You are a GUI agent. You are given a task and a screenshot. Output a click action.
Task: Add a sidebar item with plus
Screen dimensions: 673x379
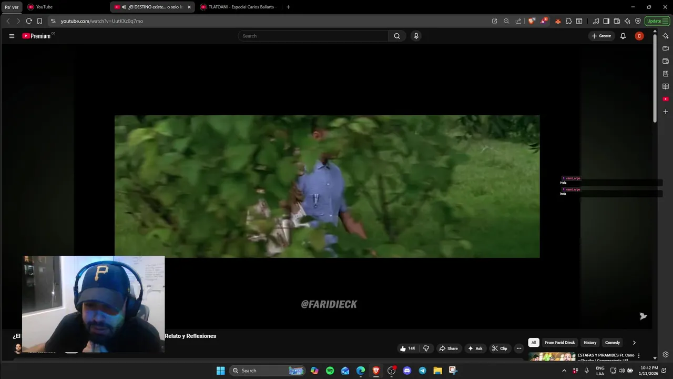pyautogui.click(x=666, y=112)
